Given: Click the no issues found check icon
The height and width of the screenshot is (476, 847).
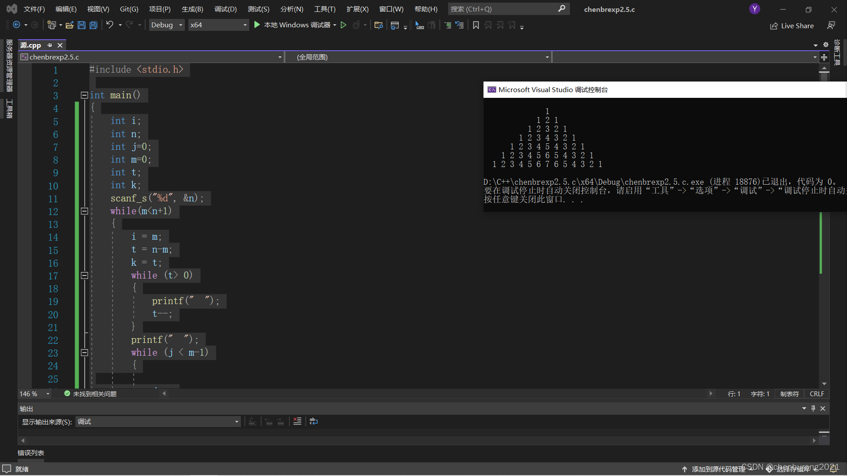Looking at the screenshot, I should tap(67, 394).
